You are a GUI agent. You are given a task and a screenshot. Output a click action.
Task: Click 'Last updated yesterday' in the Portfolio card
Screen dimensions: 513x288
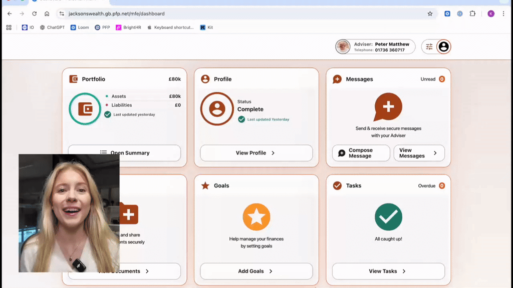tap(134, 114)
